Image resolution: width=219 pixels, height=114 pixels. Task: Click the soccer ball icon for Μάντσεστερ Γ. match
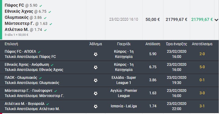click(x=96, y=93)
